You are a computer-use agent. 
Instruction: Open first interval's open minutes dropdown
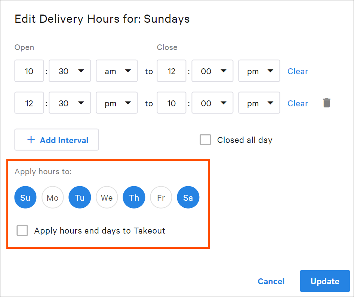70,71
